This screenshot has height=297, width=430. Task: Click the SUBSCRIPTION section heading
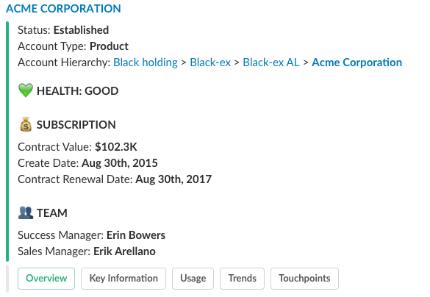pyautogui.click(x=76, y=124)
